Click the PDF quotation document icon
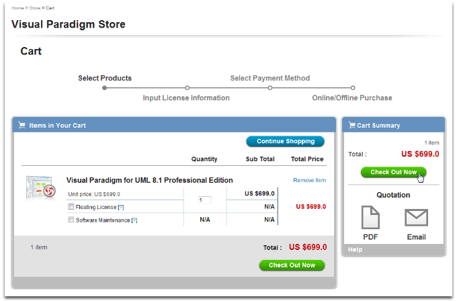The height and width of the screenshot is (301, 457). 370,218
